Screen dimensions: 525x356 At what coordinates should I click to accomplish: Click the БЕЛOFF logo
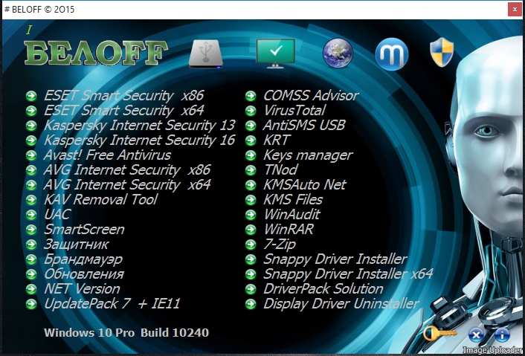coord(96,53)
